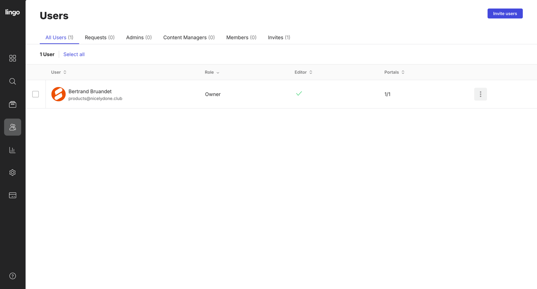Sort the table by the Editor column
Image resolution: width=537 pixels, height=289 pixels.
pyautogui.click(x=303, y=72)
